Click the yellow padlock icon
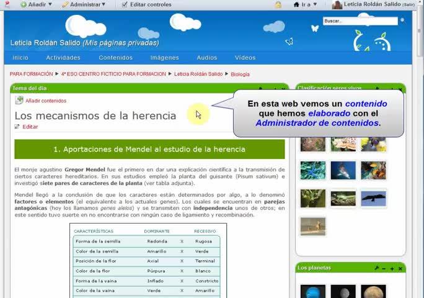The height and width of the screenshot is (298, 424). 278,4
